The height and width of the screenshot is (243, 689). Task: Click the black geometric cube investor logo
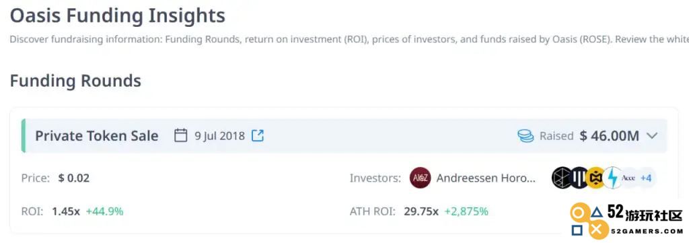(563, 178)
